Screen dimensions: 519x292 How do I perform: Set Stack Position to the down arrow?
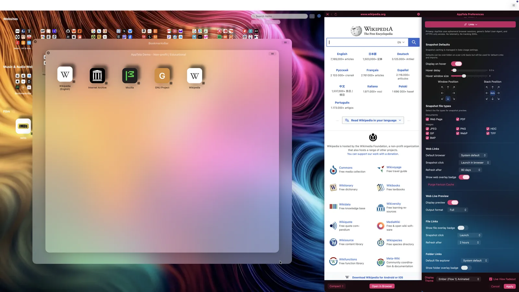[x=492, y=99]
